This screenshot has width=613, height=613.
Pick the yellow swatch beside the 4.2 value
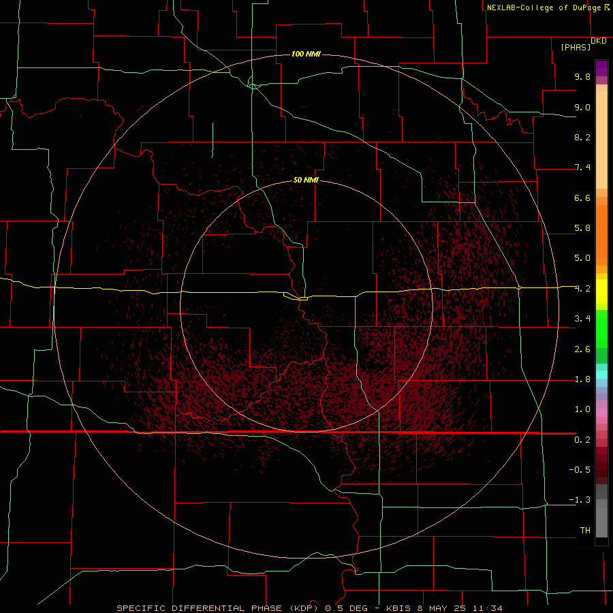click(x=601, y=292)
